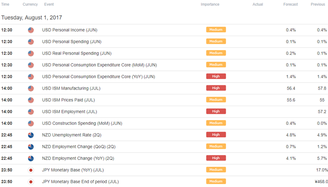Open the USD Personal Income (JUN) event

69,30
